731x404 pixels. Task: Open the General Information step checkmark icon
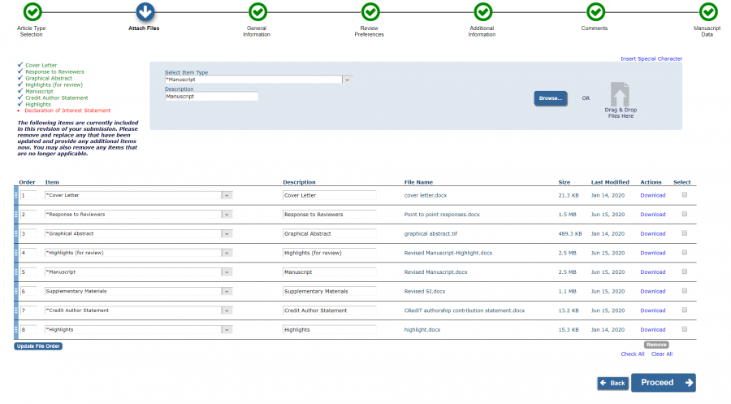pos(257,12)
